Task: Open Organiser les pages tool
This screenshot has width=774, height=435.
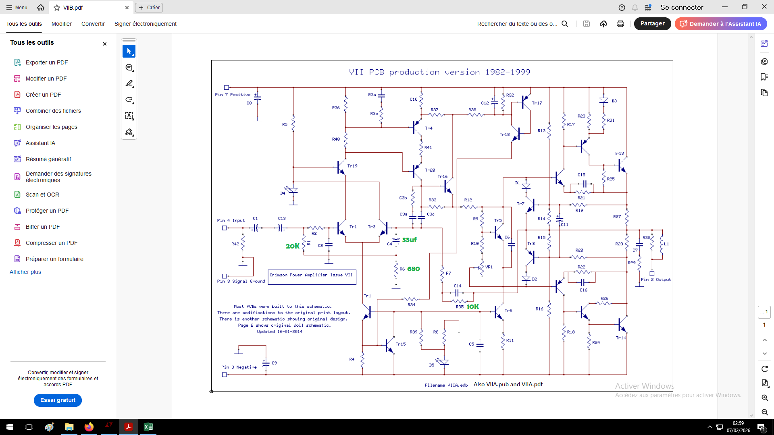Action: pyautogui.click(x=52, y=127)
